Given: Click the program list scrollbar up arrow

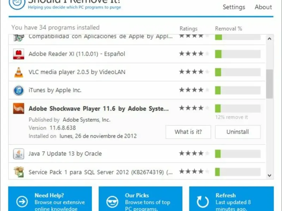Looking at the screenshot, I should click(x=269, y=39).
